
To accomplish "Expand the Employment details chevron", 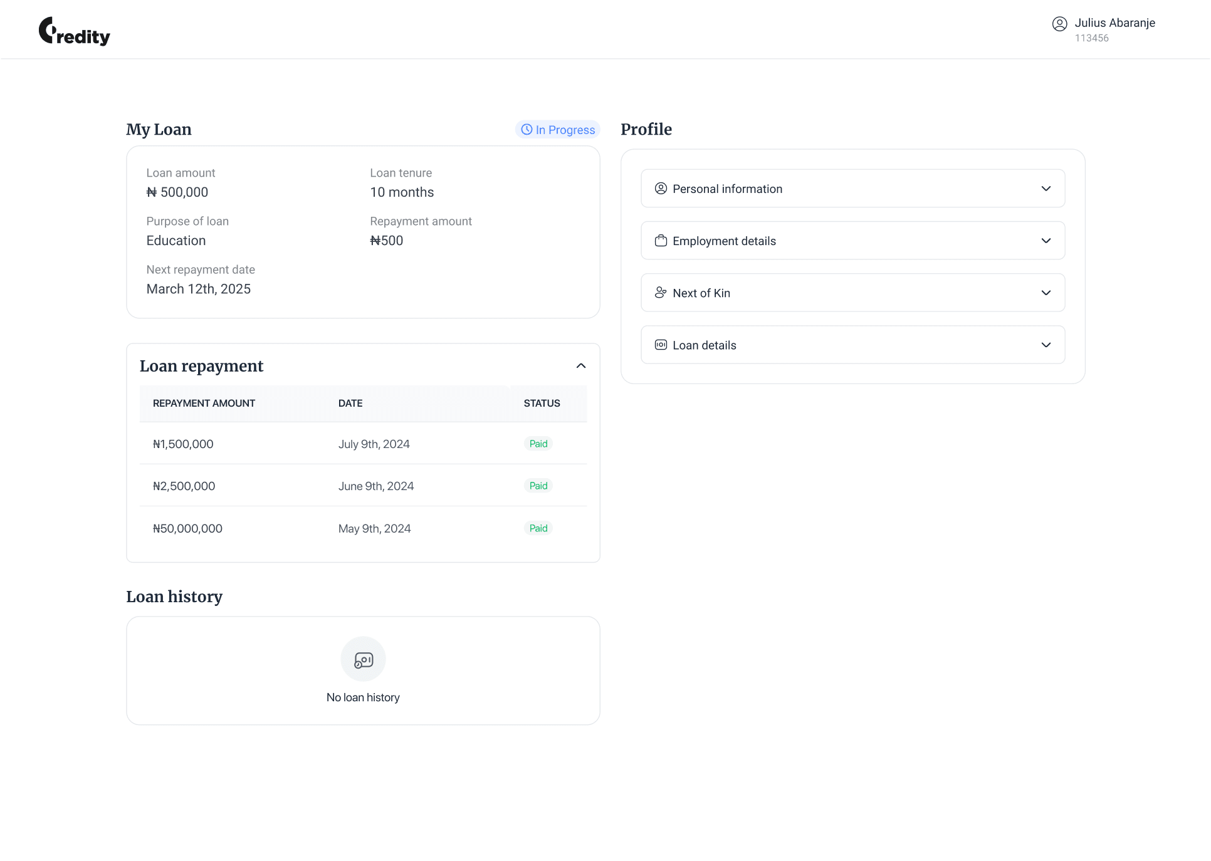I will (x=1046, y=241).
